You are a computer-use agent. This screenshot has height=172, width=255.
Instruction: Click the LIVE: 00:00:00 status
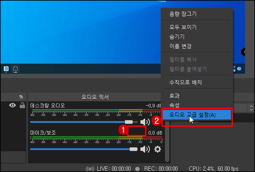[114, 169]
